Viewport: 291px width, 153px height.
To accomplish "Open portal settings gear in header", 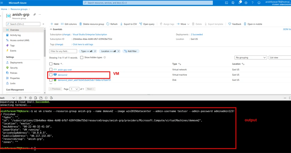I will click(x=246, y=3).
